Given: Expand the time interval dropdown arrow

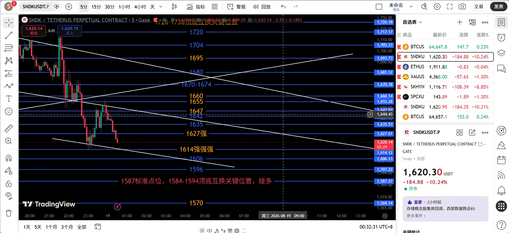Looking at the screenshot, I should point(161,7).
